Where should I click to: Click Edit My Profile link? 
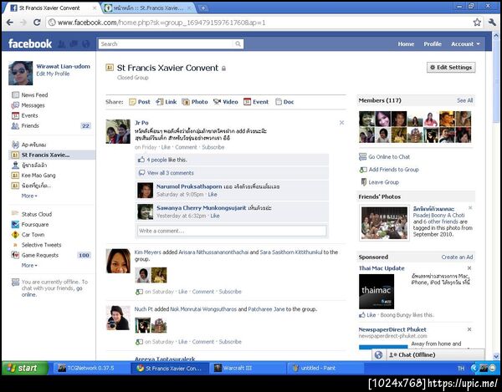pyautogui.click(x=53, y=74)
